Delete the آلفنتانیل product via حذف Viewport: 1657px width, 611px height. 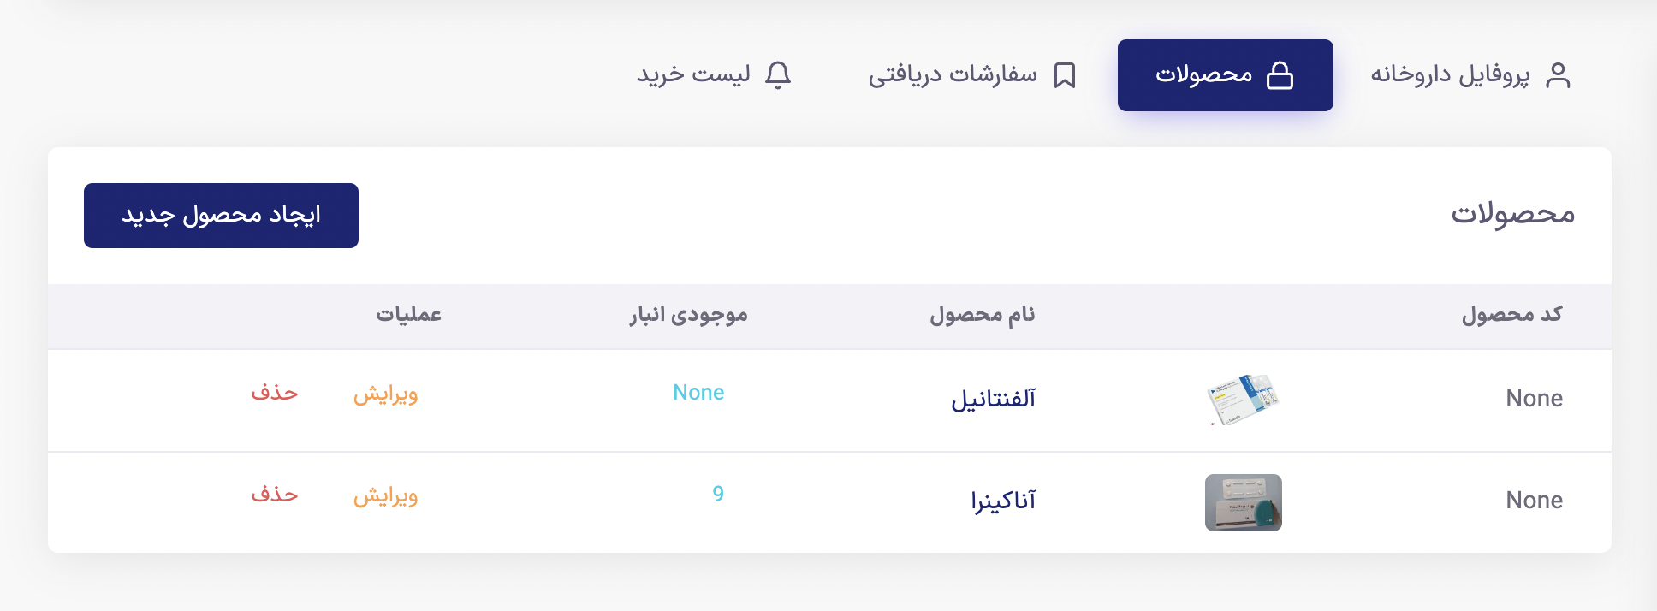pos(275,393)
